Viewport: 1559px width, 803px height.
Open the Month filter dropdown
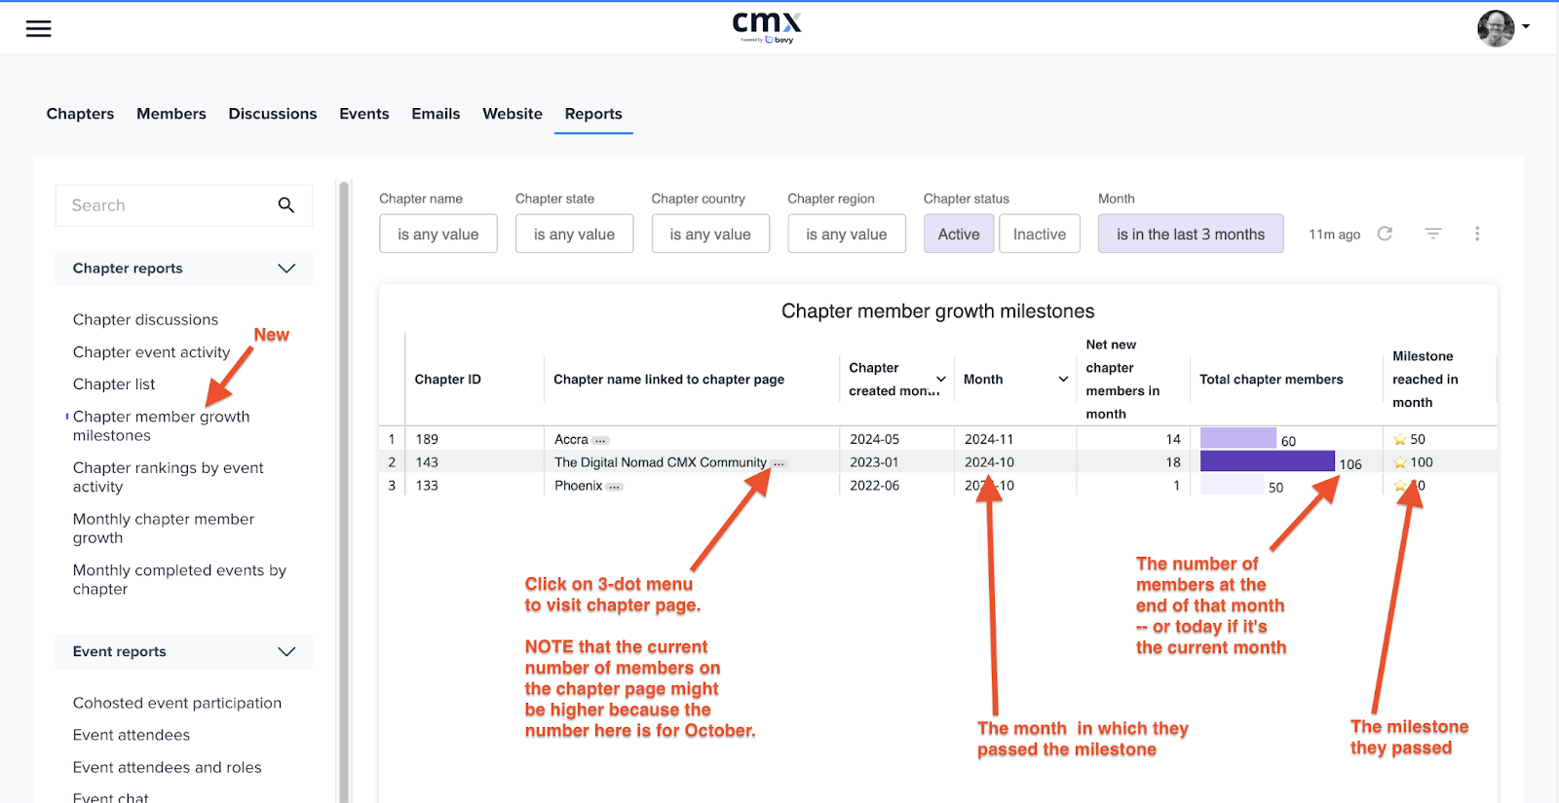[x=1190, y=235]
